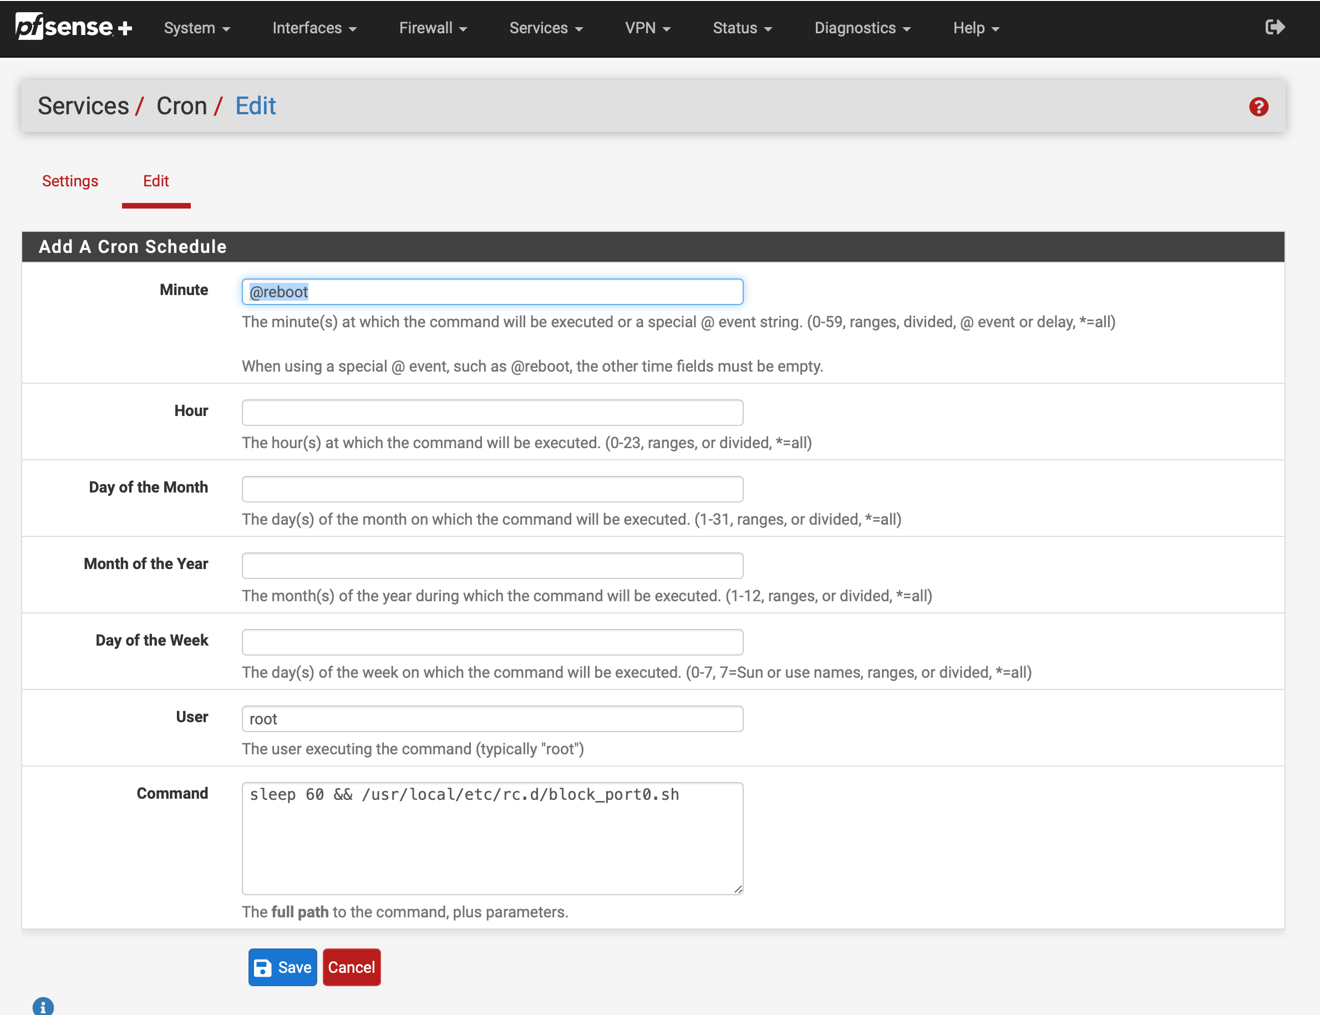Viewport: 1320px width, 1015px height.
Task: Click the User field containing root
Action: 492,719
